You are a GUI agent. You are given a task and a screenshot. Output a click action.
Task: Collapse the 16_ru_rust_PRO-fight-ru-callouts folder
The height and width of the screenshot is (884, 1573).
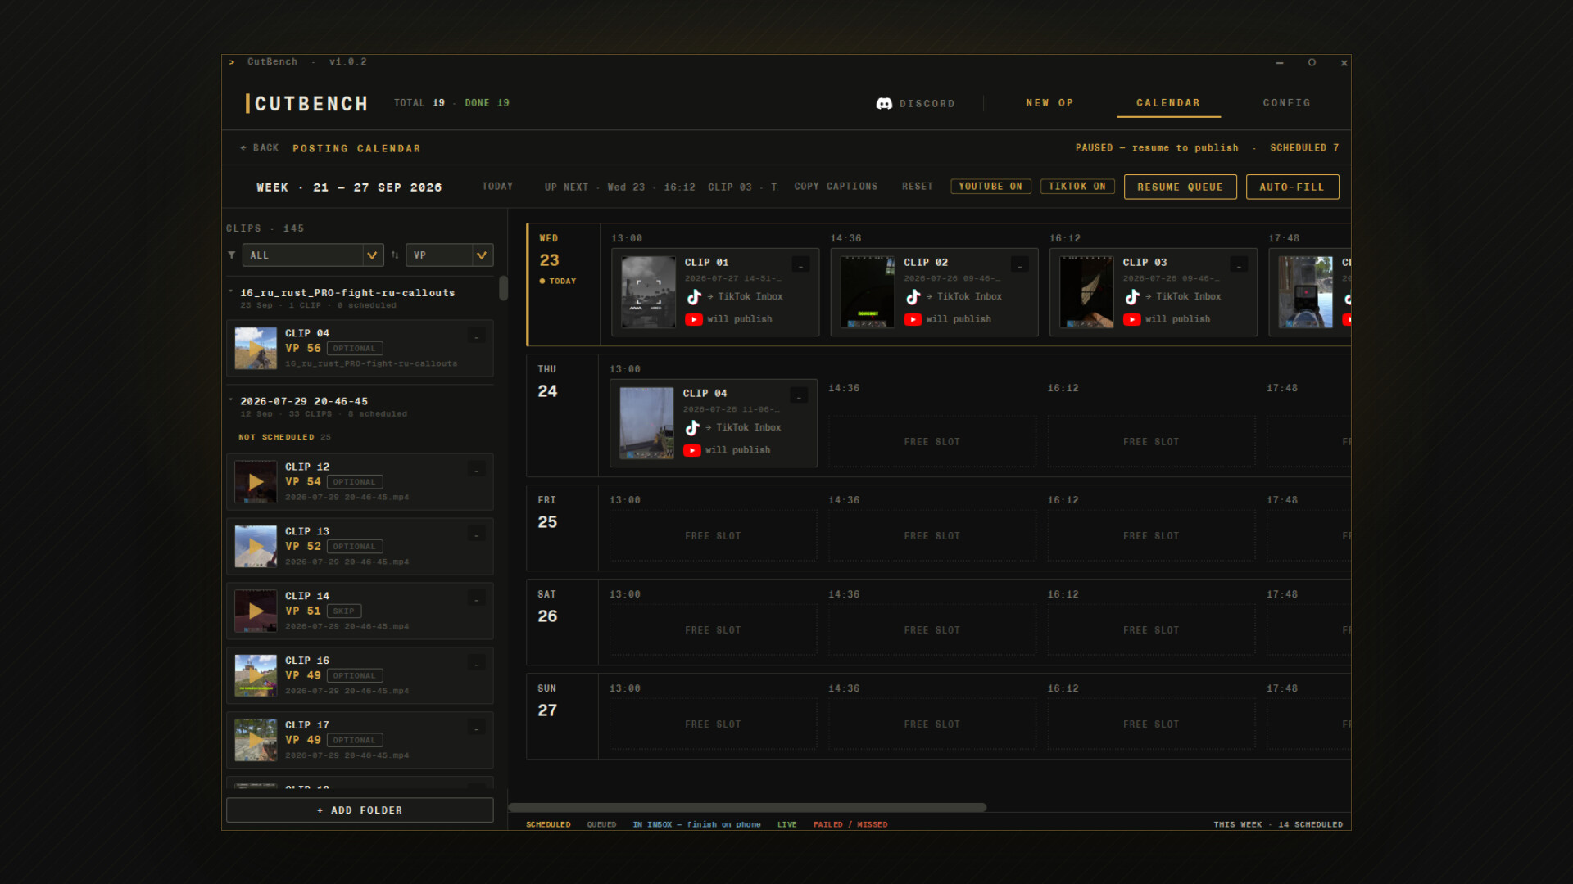tap(231, 292)
